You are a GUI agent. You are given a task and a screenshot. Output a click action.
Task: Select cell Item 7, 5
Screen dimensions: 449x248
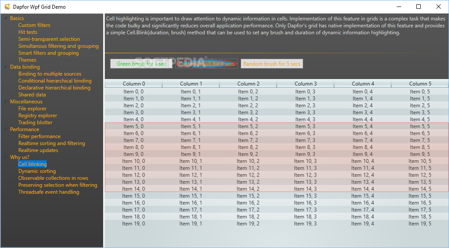tap(420, 140)
